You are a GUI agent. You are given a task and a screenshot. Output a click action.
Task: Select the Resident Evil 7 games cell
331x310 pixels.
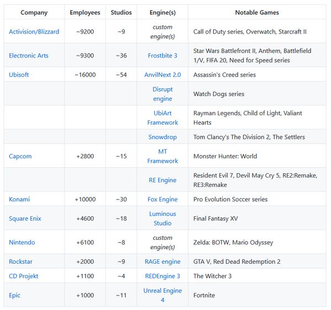tap(257, 180)
